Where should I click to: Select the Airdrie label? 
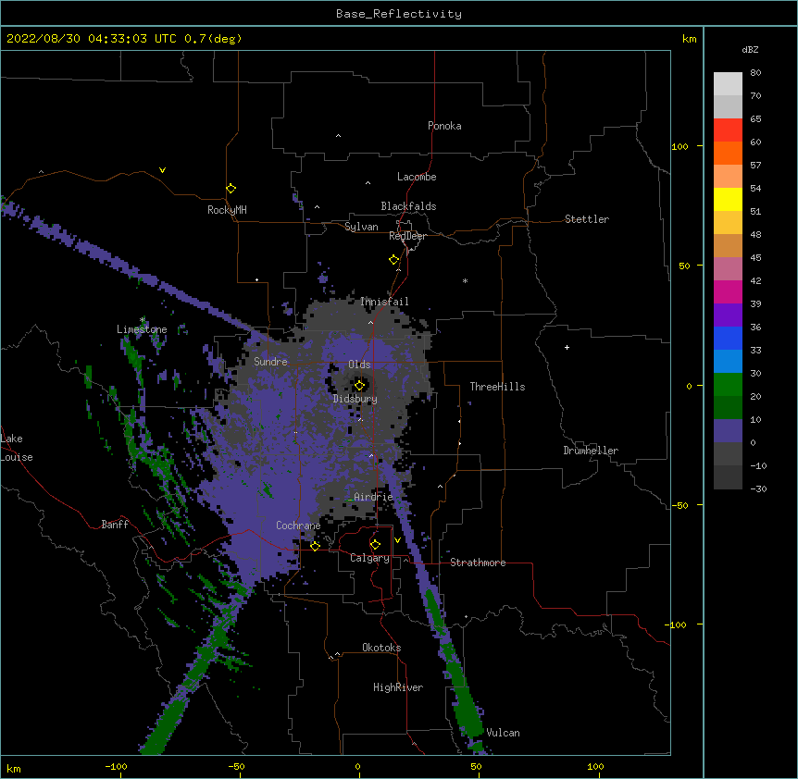click(374, 497)
